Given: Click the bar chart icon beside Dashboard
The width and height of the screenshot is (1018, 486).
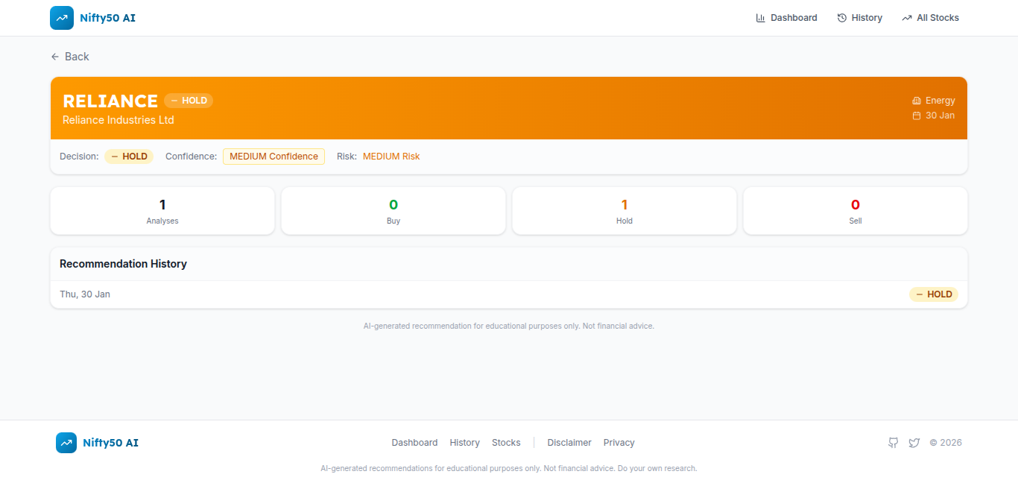Looking at the screenshot, I should [760, 18].
